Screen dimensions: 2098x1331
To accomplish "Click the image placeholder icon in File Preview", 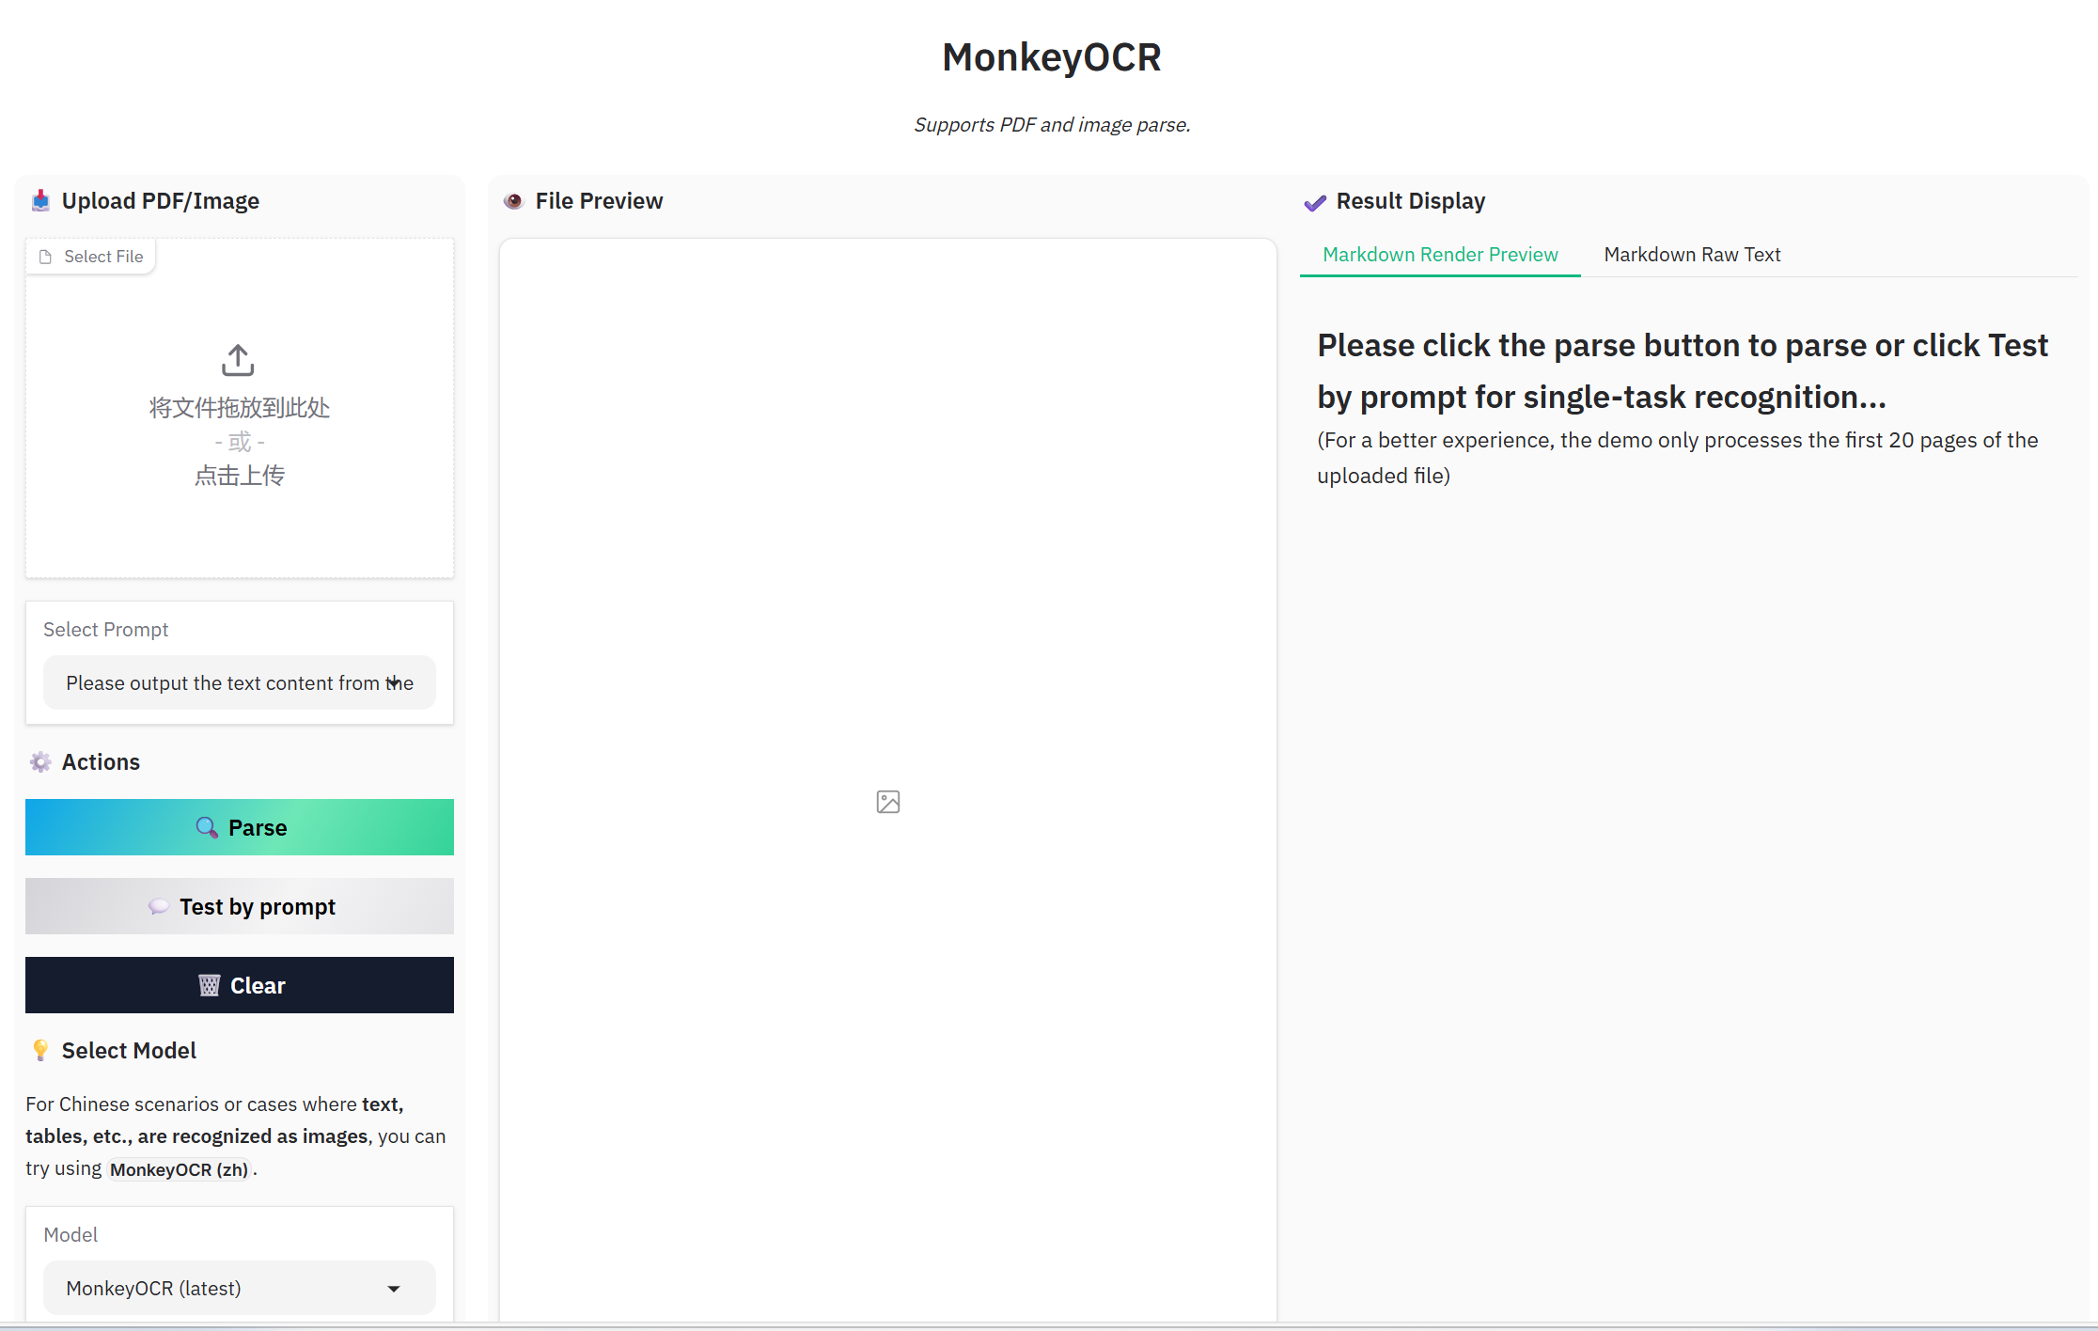I will pos(887,802).
